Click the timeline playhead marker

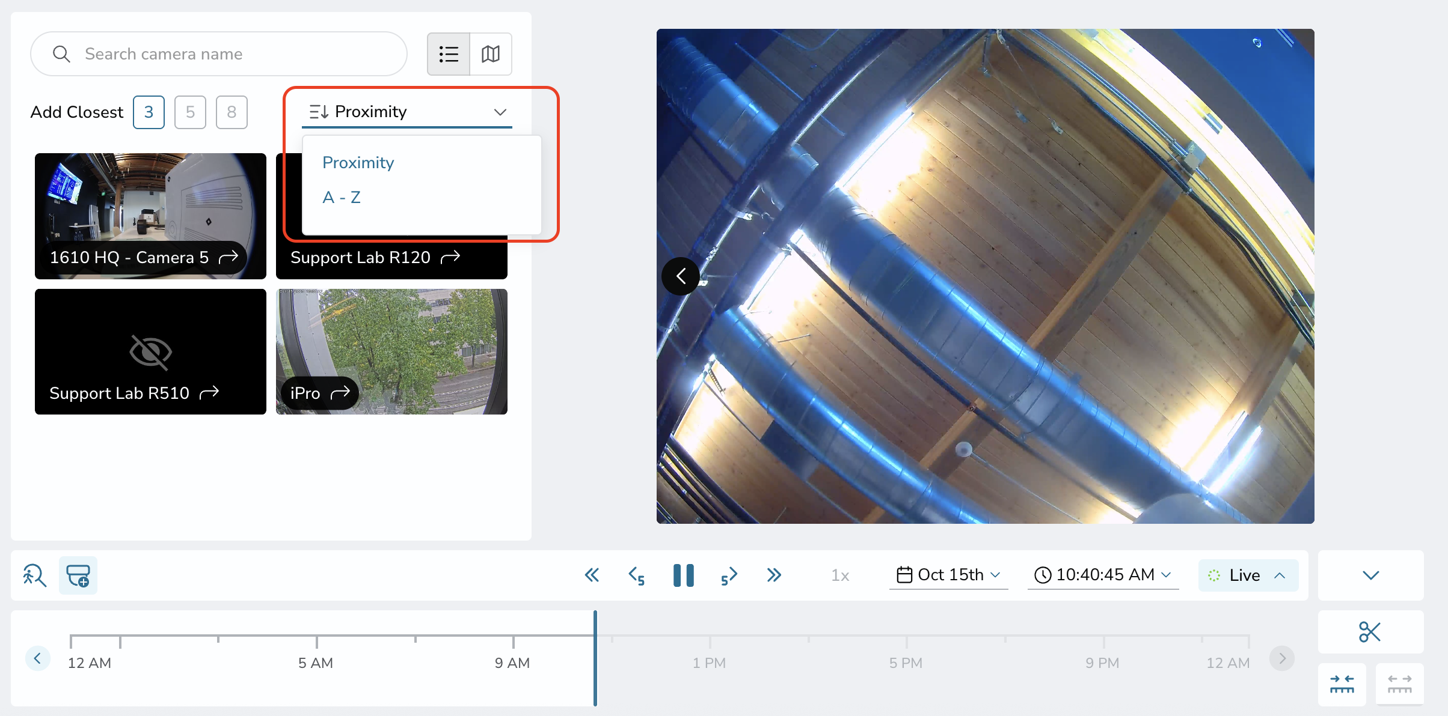coord(596,658)
